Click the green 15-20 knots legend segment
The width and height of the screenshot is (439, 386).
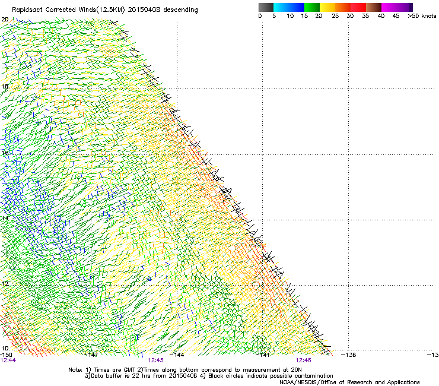pos(312,7)
